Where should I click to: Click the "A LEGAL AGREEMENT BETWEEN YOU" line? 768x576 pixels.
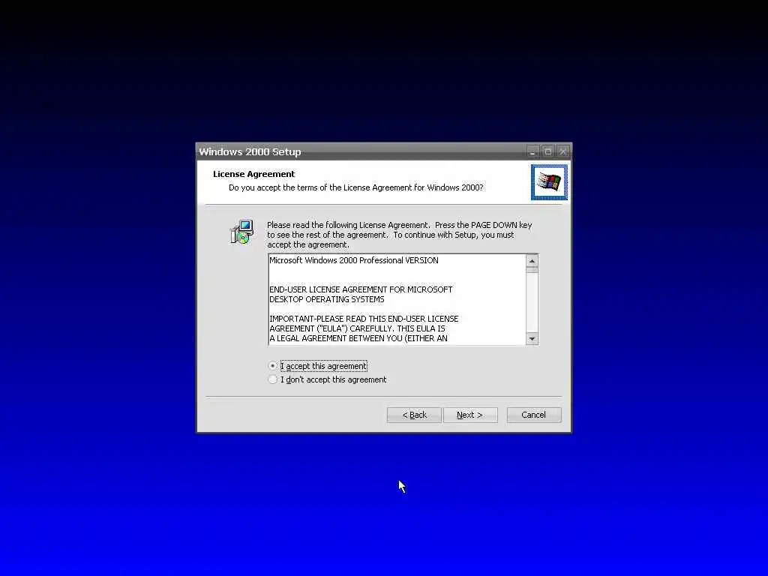[358, 338]
